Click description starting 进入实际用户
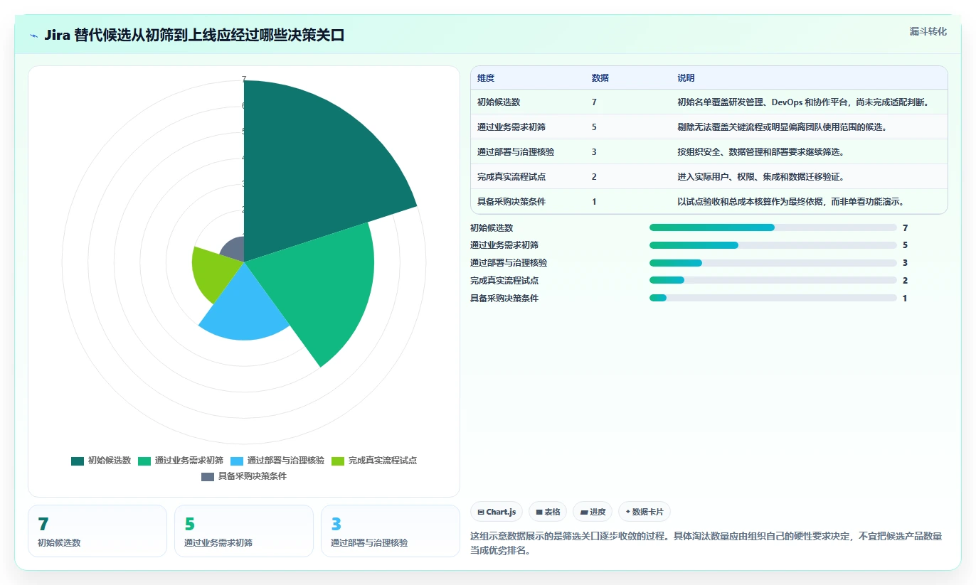This screenshot has height=585, width=976. (760, 177)
